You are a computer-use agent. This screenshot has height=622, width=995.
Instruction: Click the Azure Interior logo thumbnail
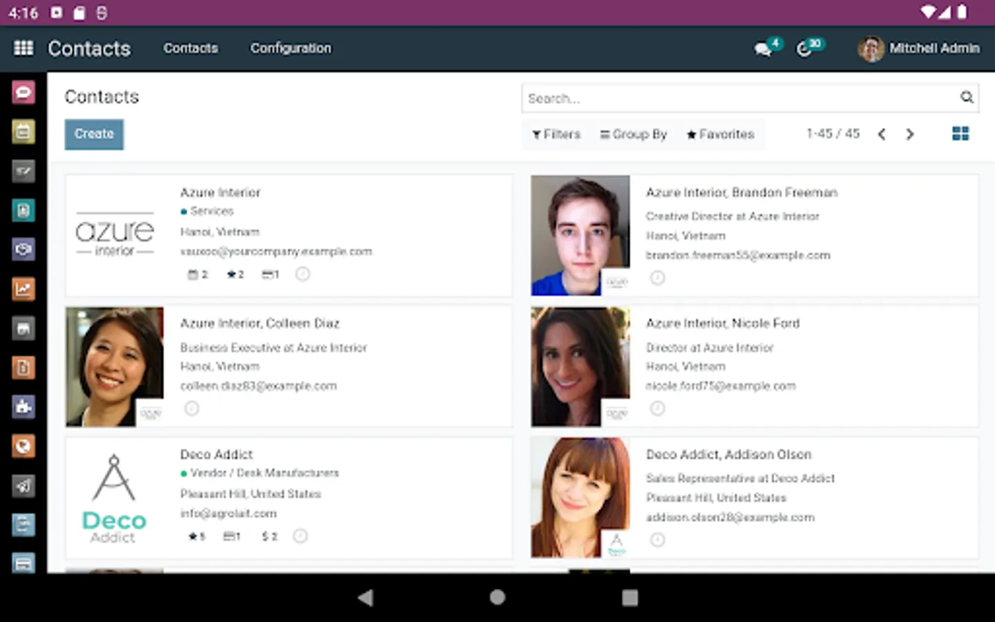click(x=115, y=235)
